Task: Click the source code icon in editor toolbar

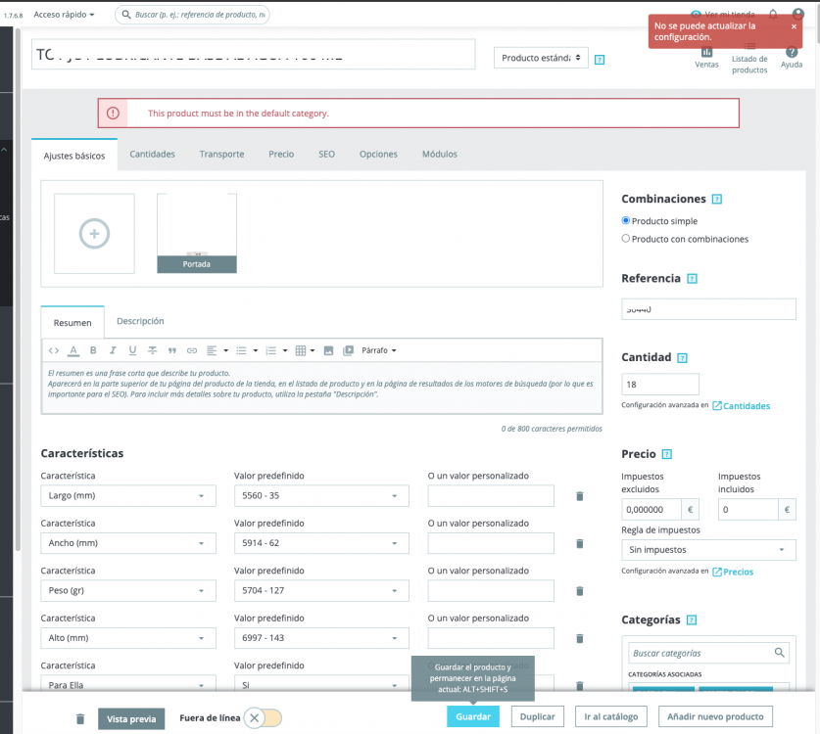Action: point(53,350)
